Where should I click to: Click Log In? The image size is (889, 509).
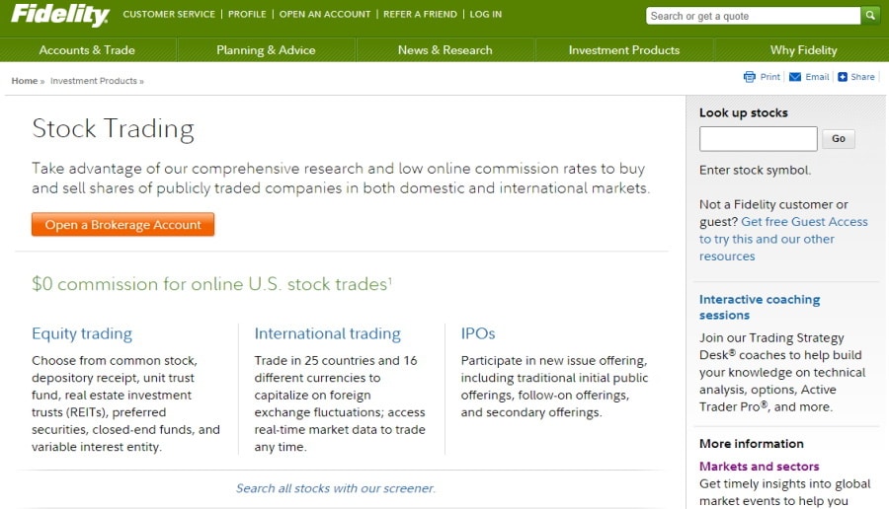pyautogui.click(x=486, y=14)
